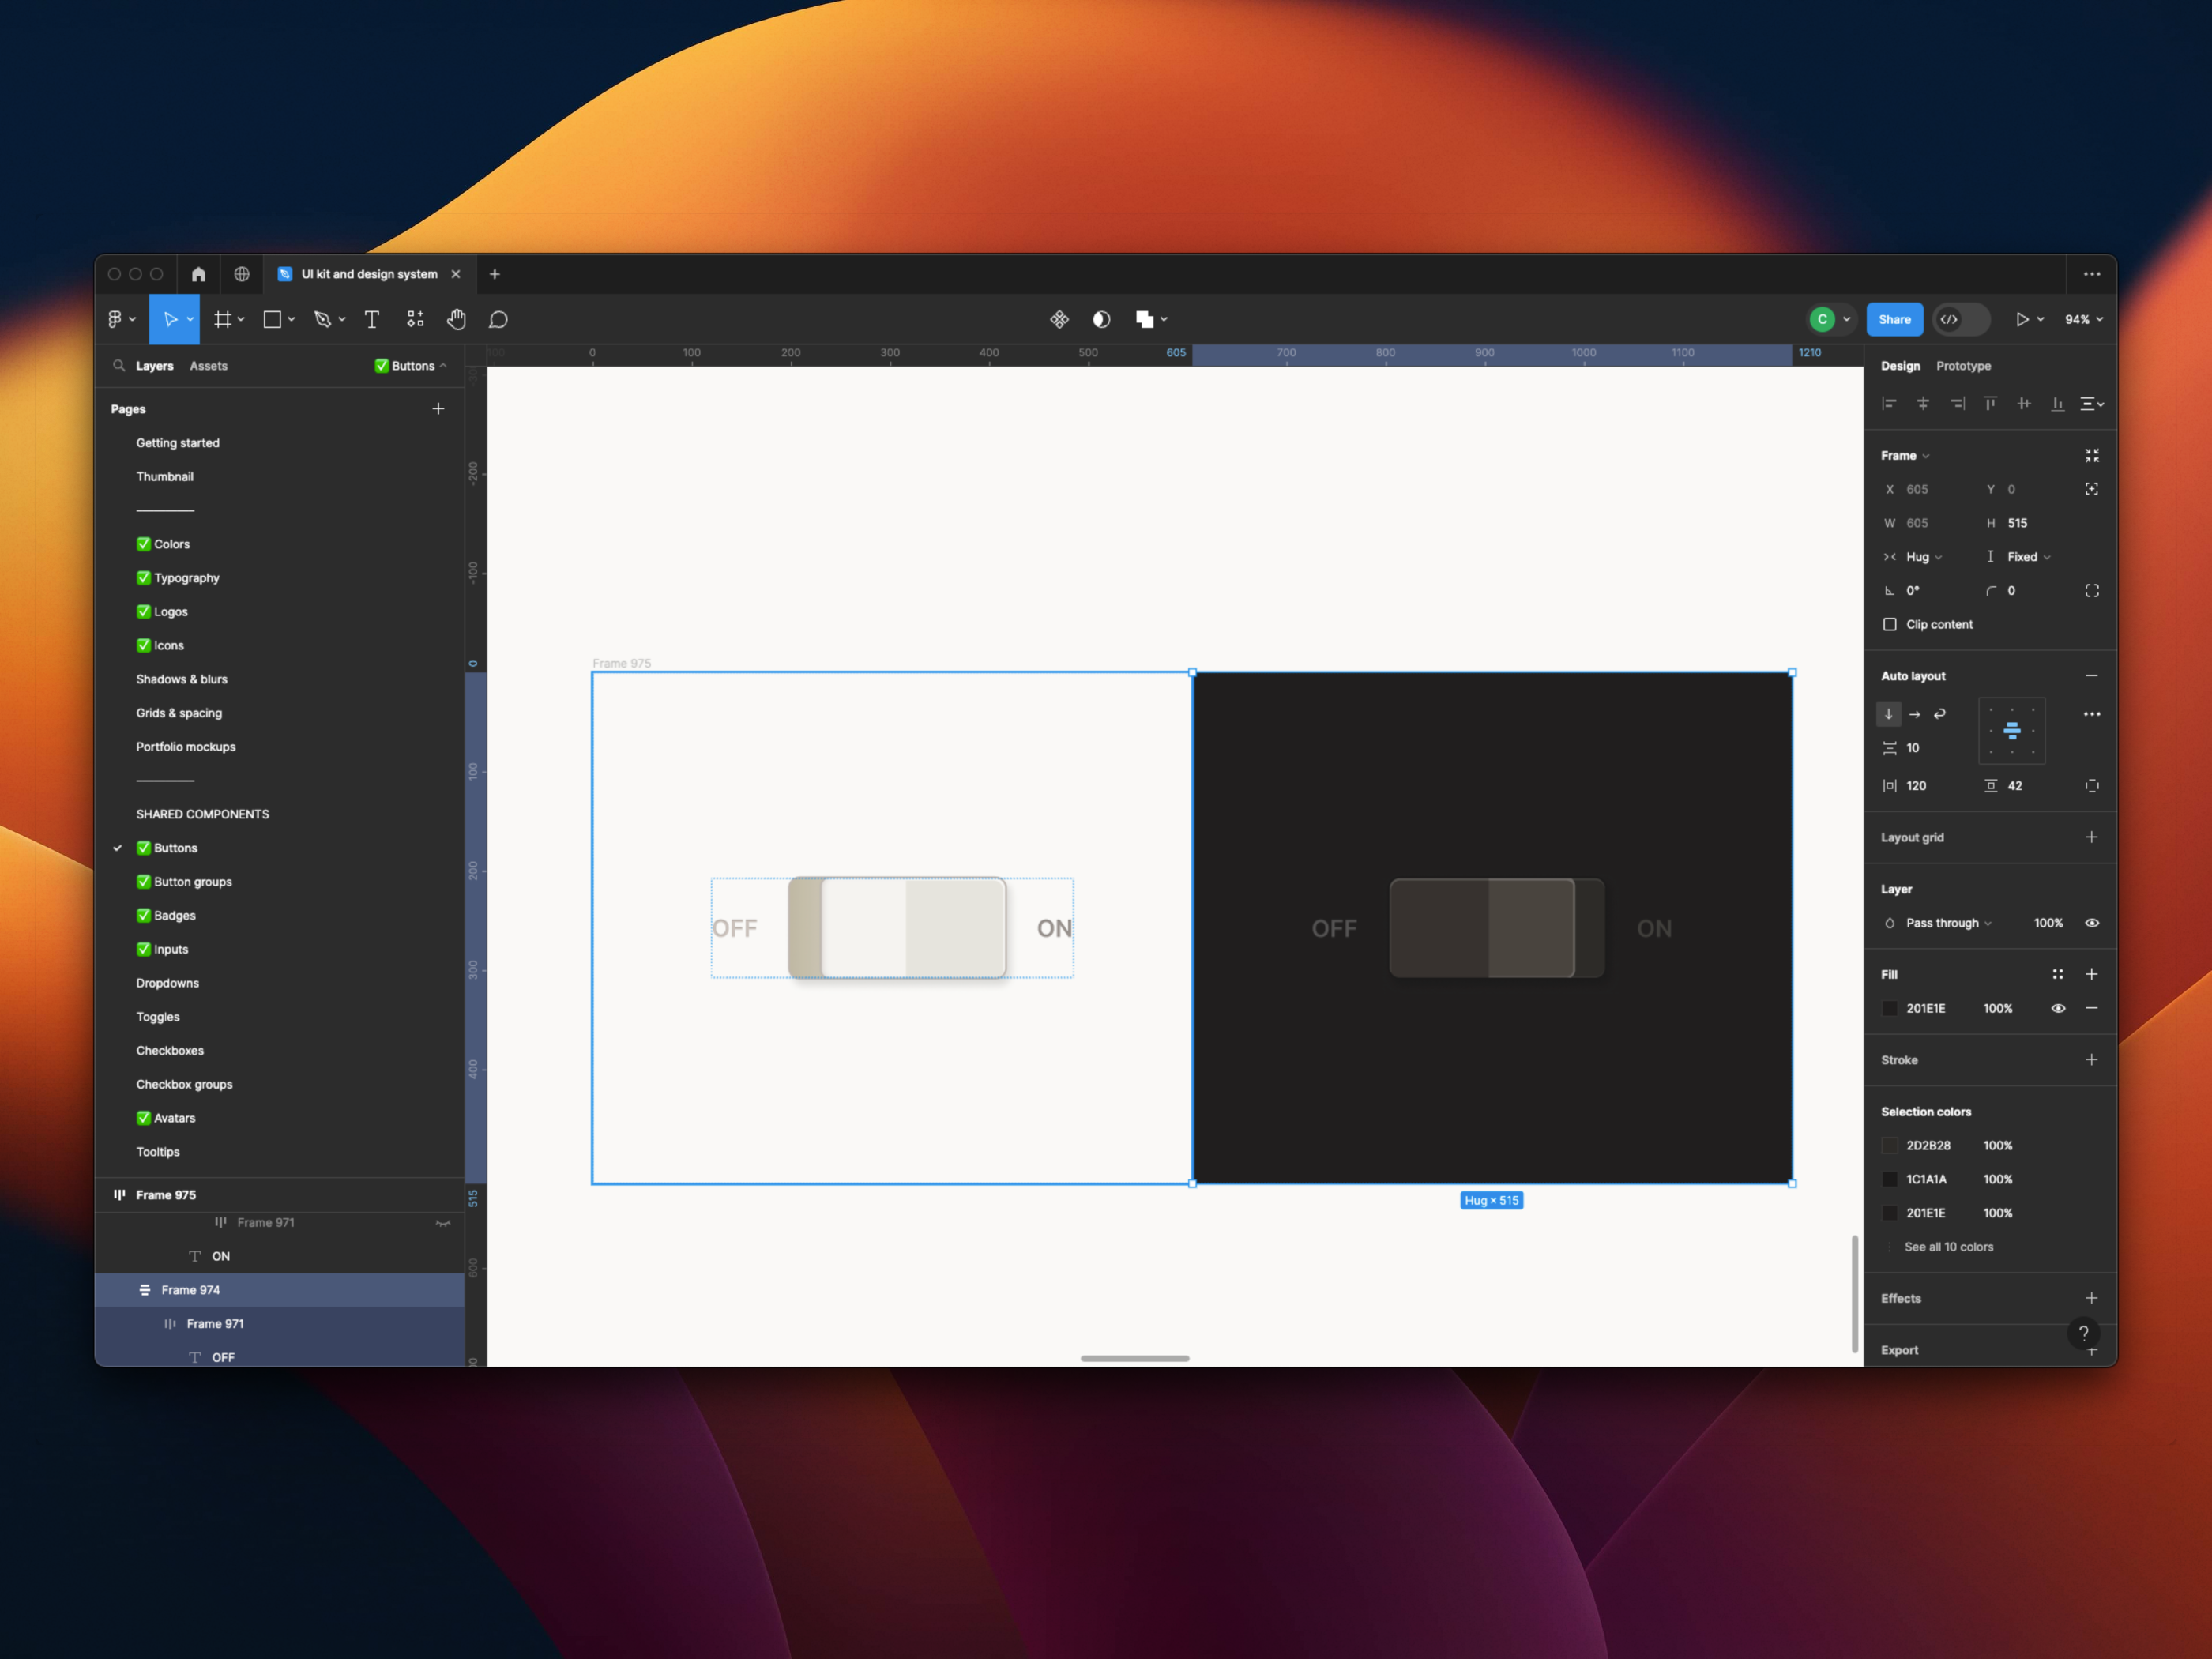Click Align top icon
Image resolution: width=2212 pixels, height=1659 pixels.
click(x=1990, y=404)
